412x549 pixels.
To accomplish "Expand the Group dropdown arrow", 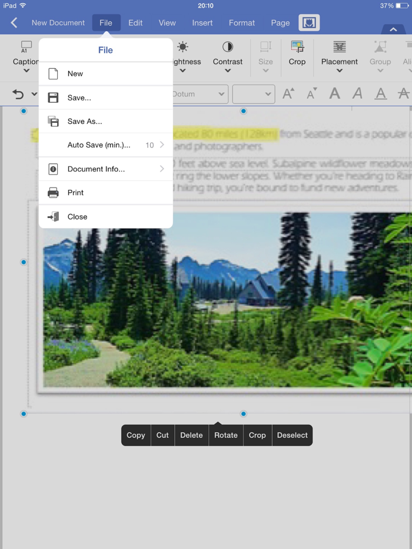I will click(380, 71).
